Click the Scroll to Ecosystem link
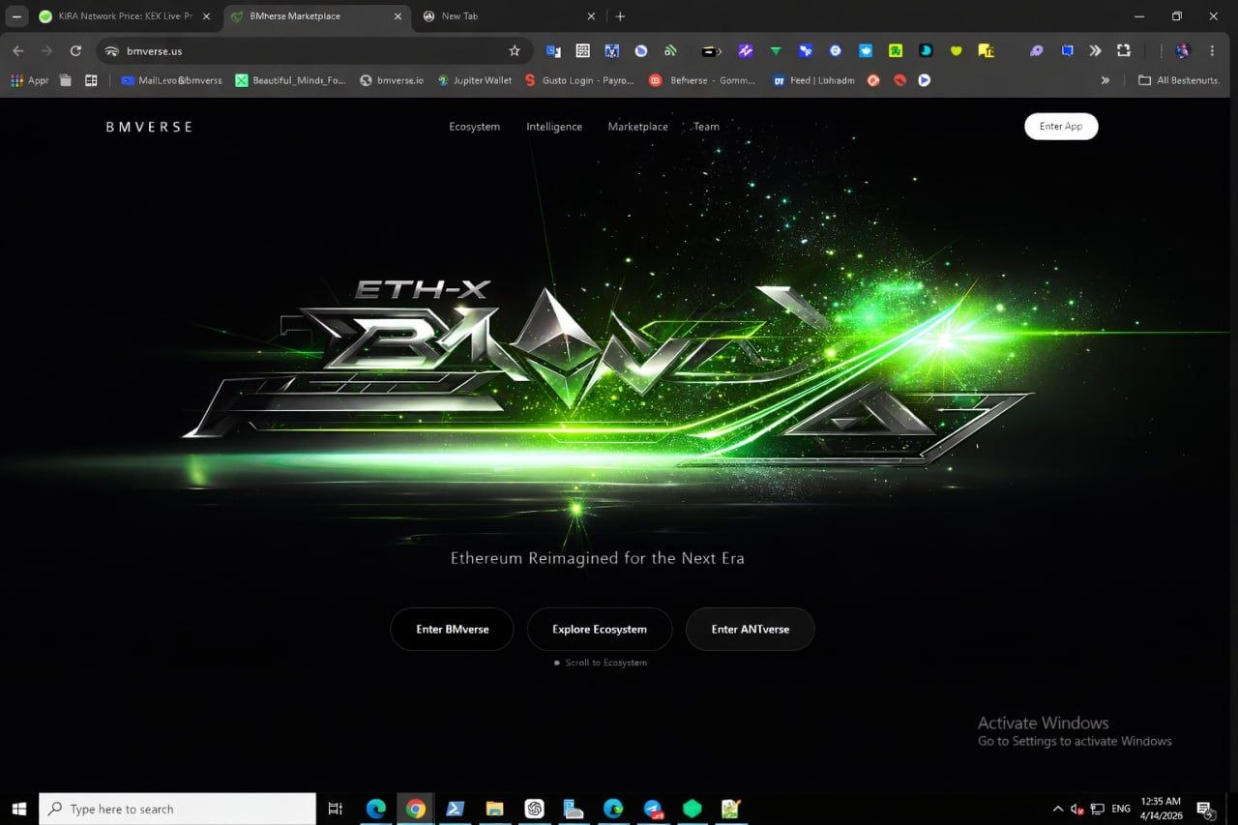The image size is (1238, 825). 601,663
